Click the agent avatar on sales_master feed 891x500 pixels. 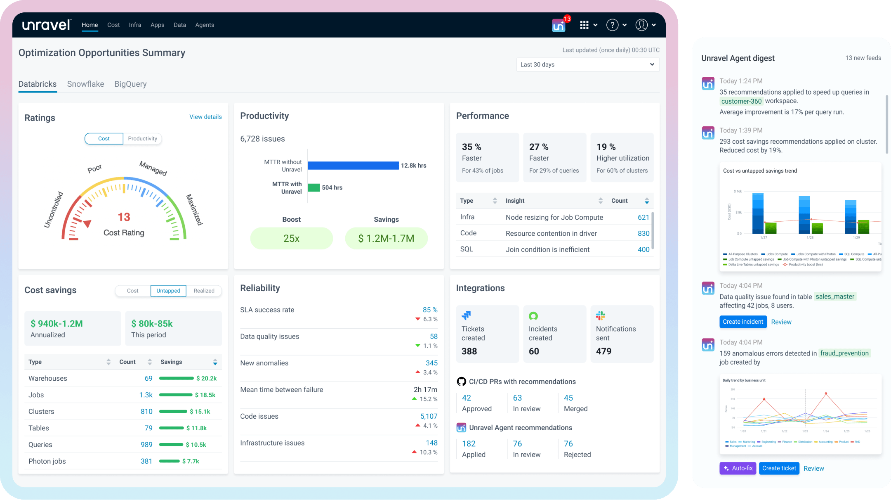[x=708, y=288]
